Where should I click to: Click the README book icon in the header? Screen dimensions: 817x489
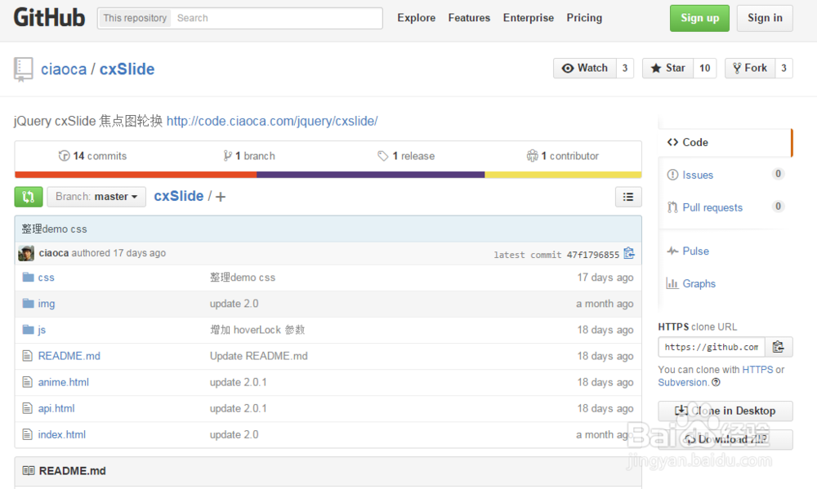click(29, 471)
